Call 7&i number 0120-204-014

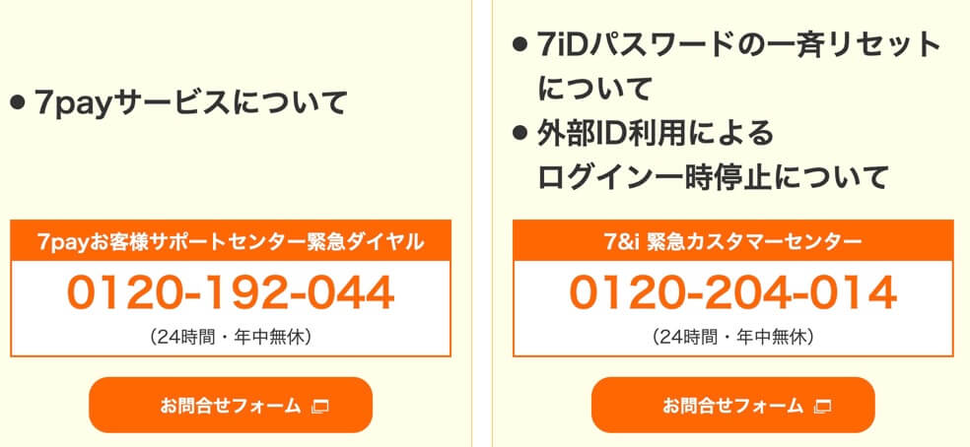click(733, 292)
